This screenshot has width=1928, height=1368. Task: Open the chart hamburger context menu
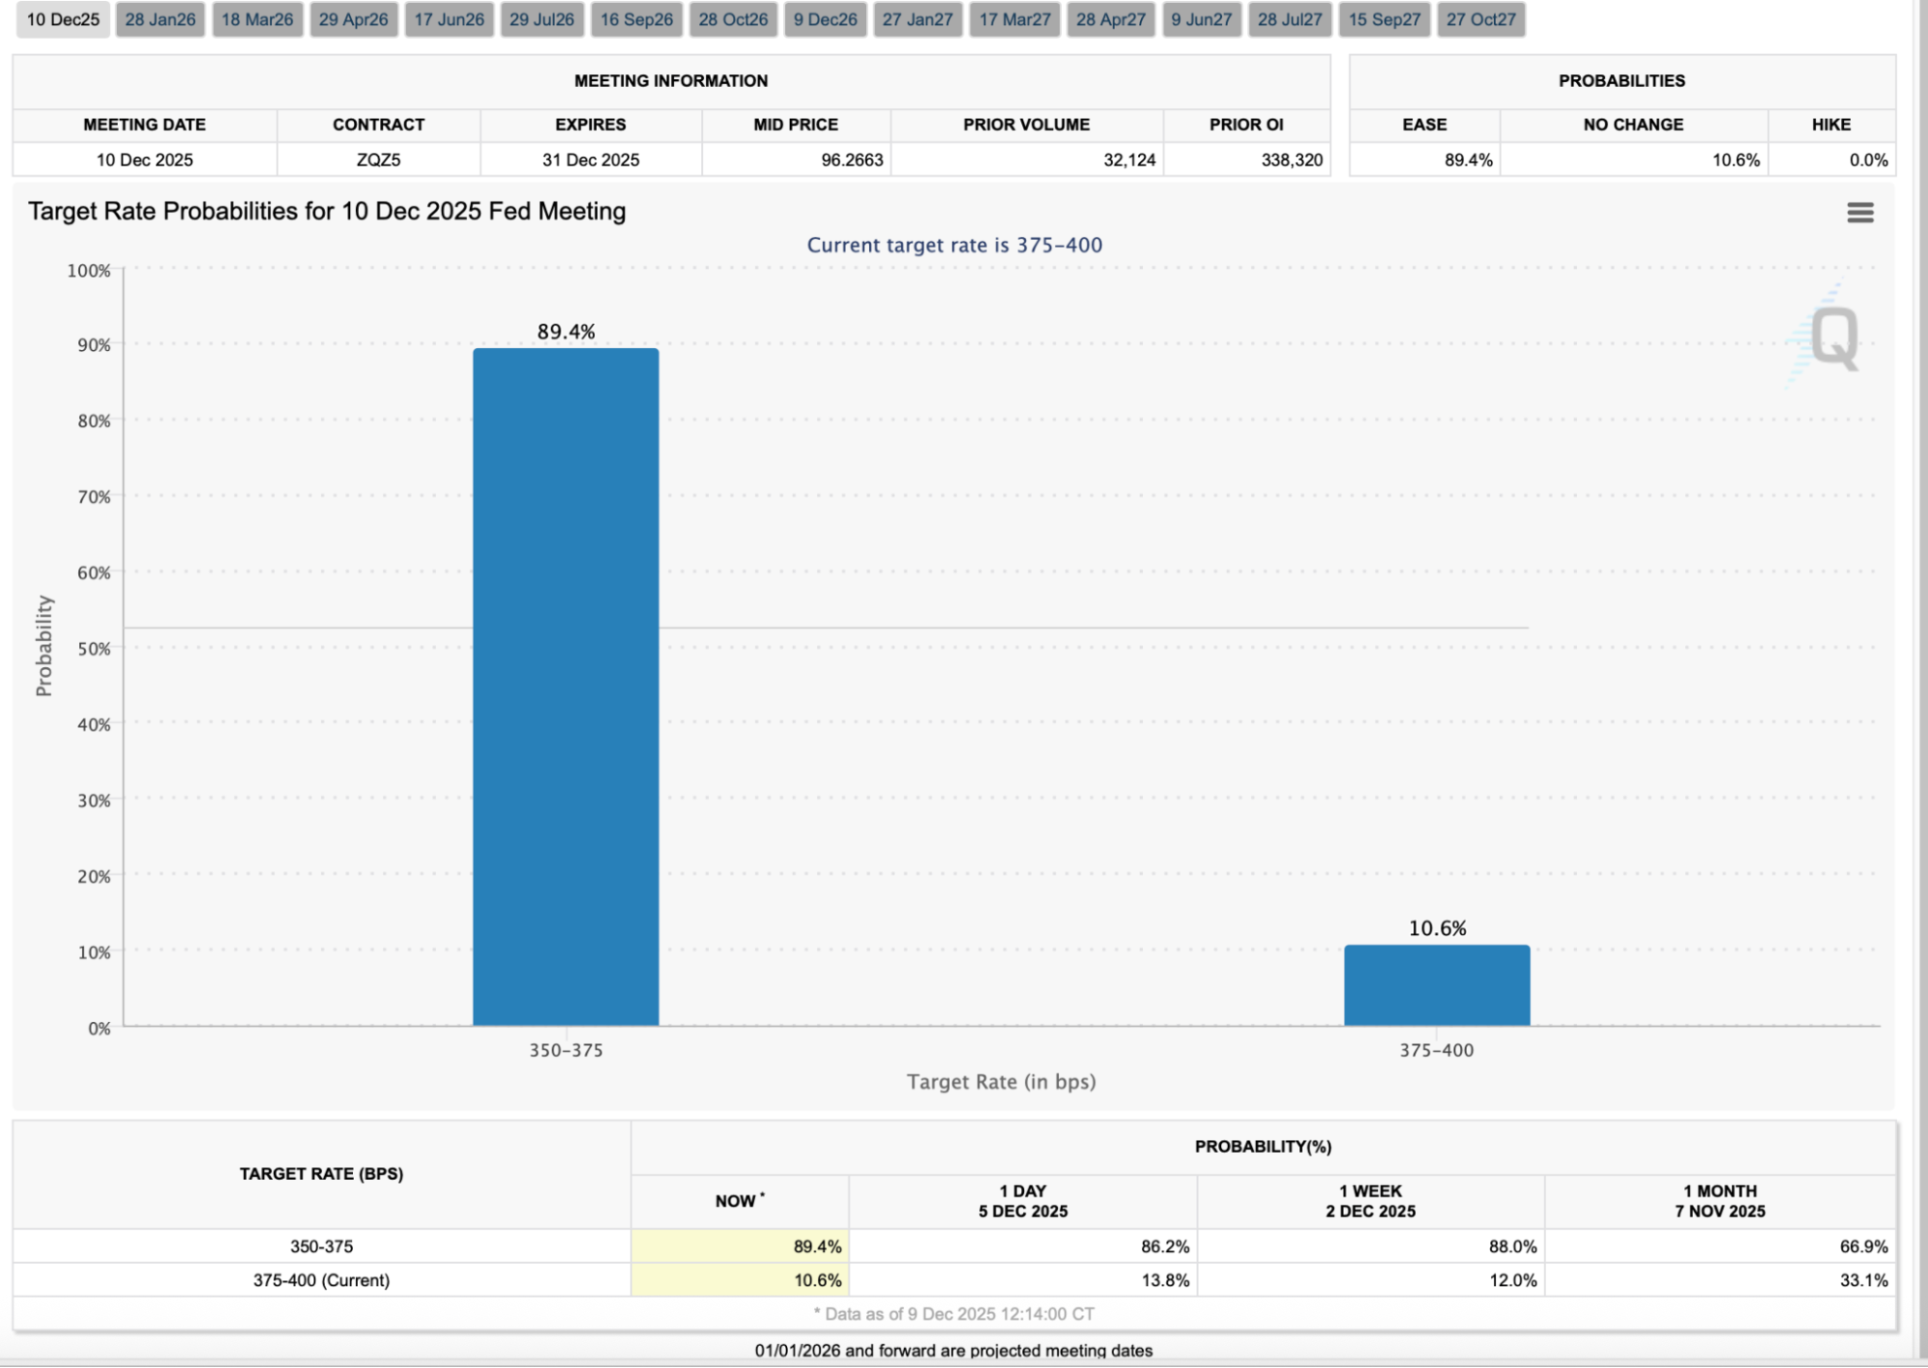click(1860, 212)
